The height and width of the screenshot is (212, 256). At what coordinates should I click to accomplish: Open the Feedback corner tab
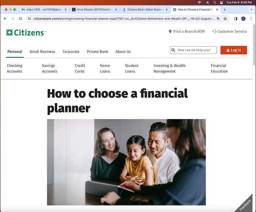pyautogui.click(x=245, y=205)
